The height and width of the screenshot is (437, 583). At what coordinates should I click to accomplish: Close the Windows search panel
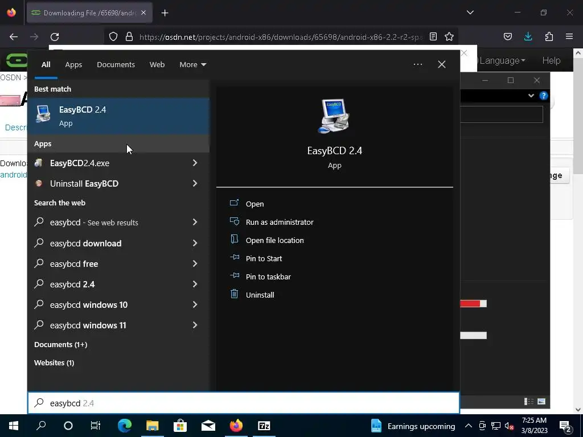[x=442, y=64]
